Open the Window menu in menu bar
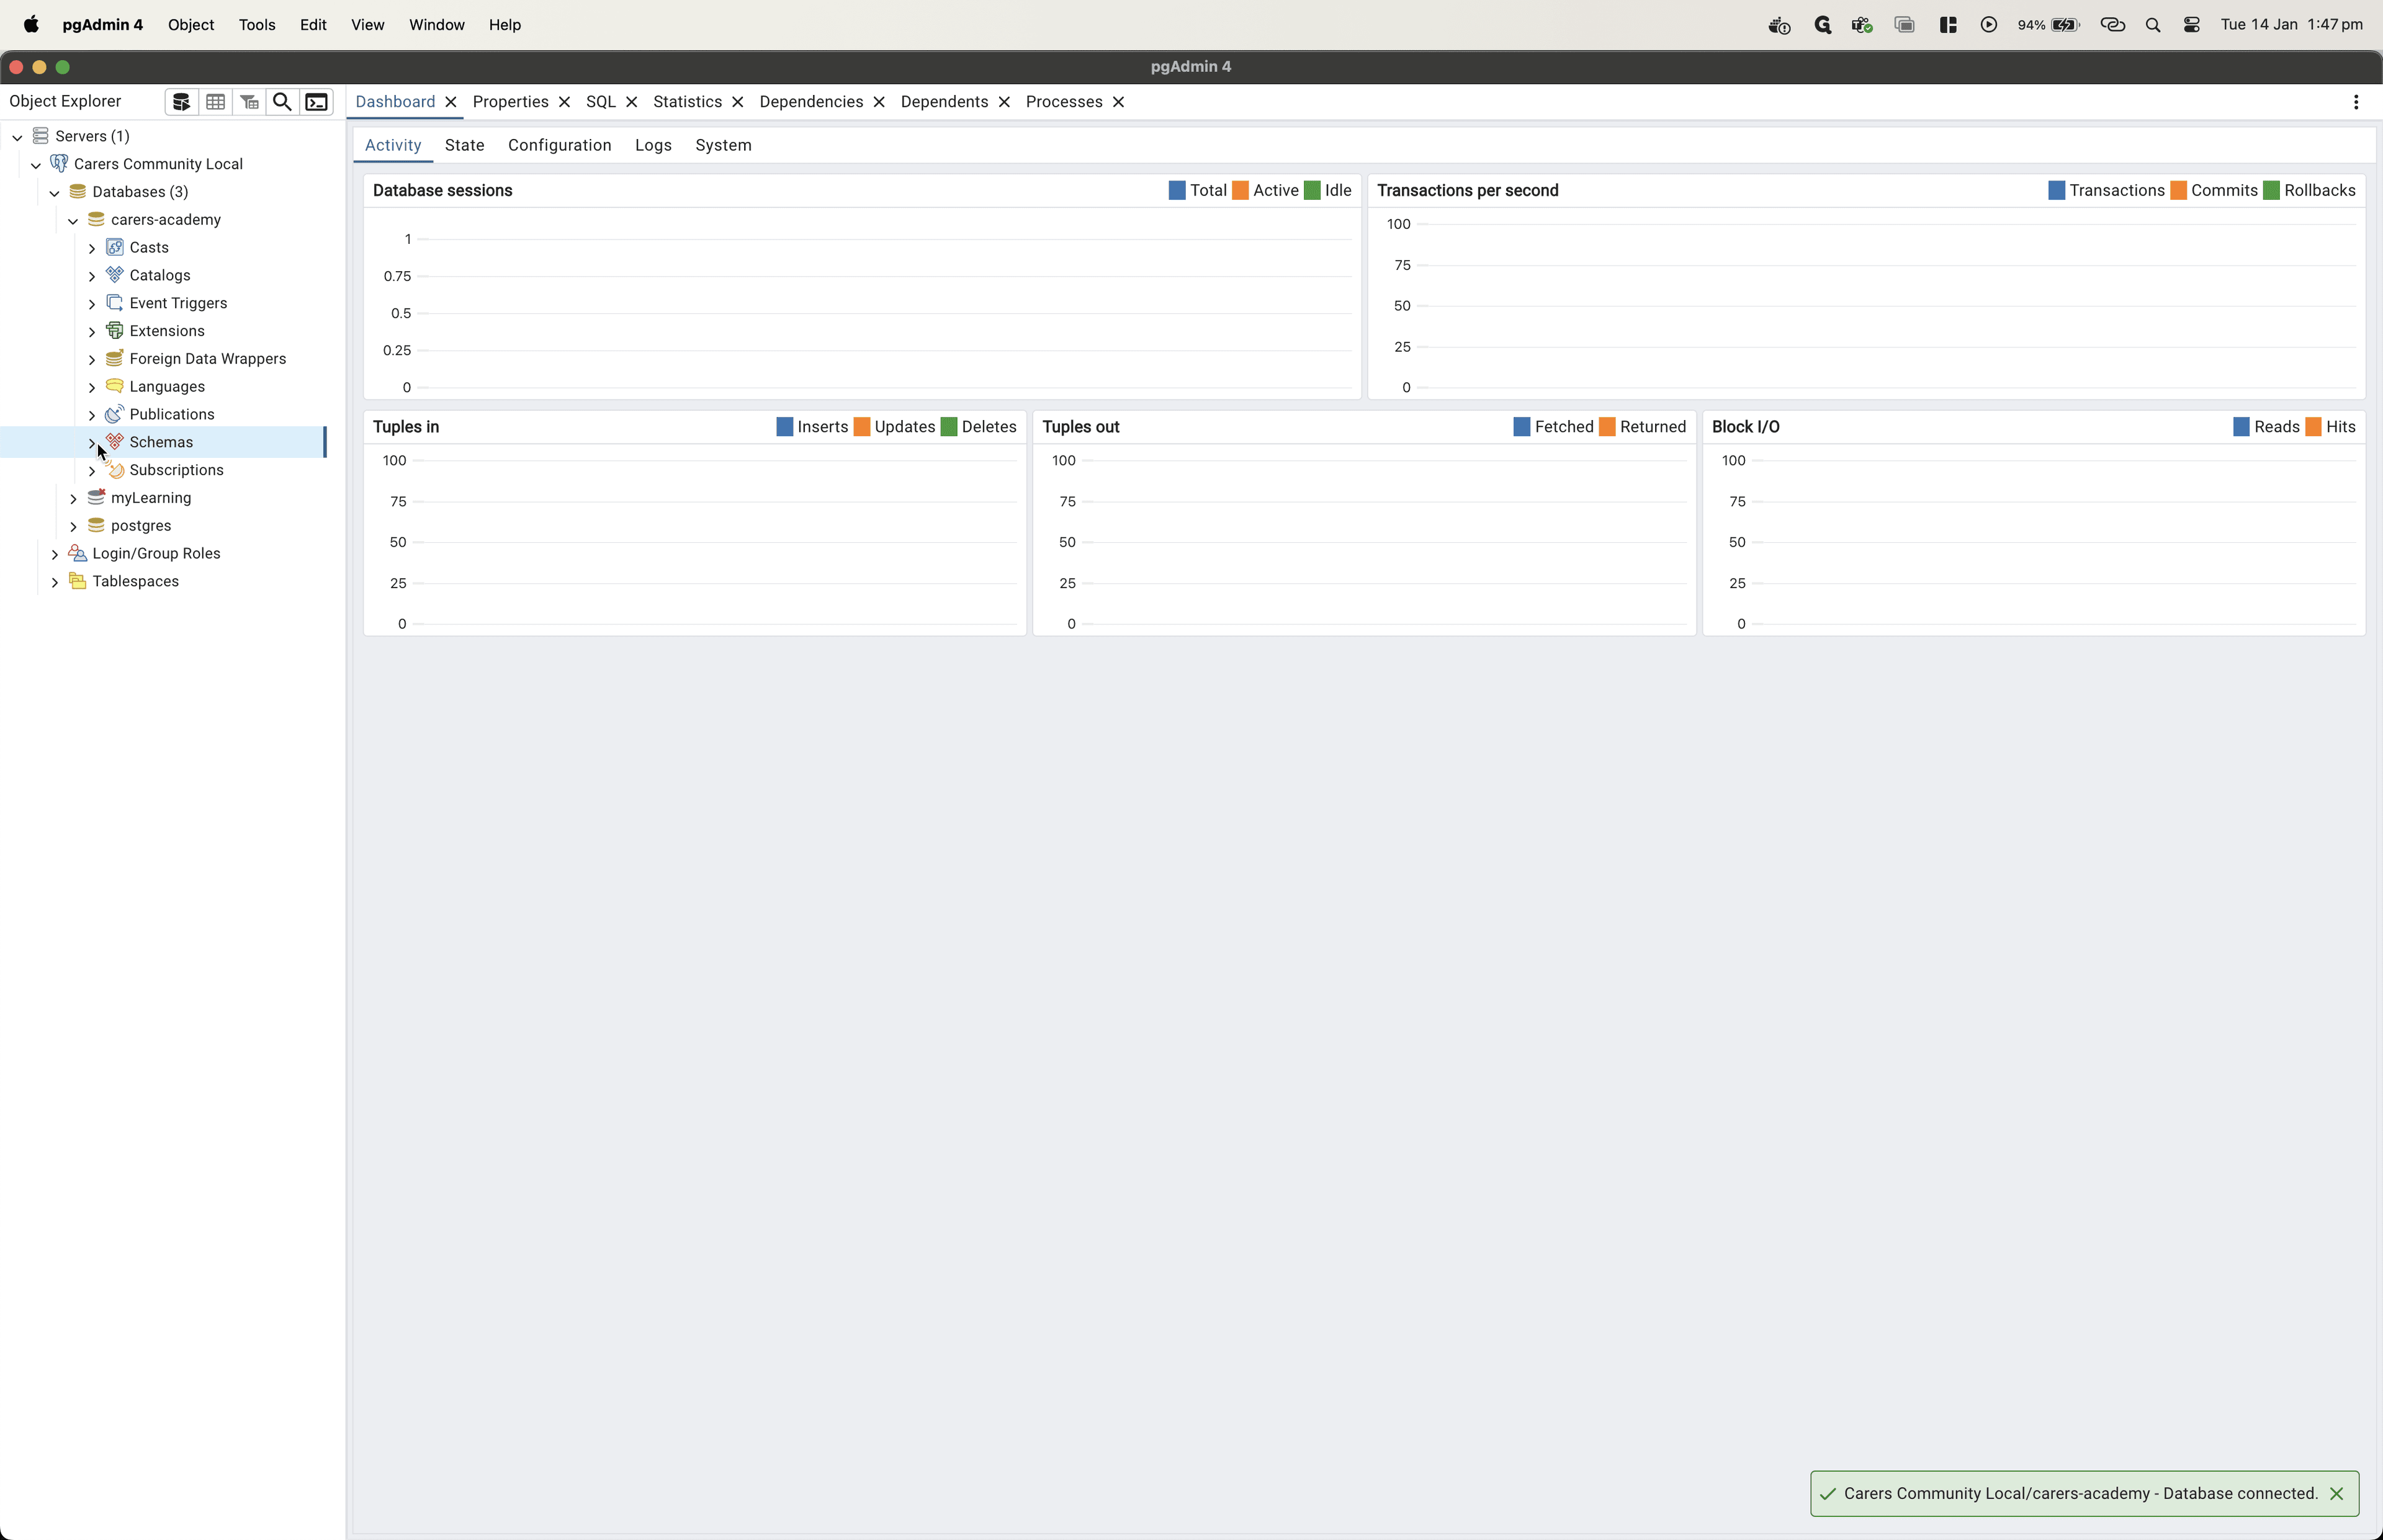This screenshot has width=2383, height=1540. [x=437, y=25]
